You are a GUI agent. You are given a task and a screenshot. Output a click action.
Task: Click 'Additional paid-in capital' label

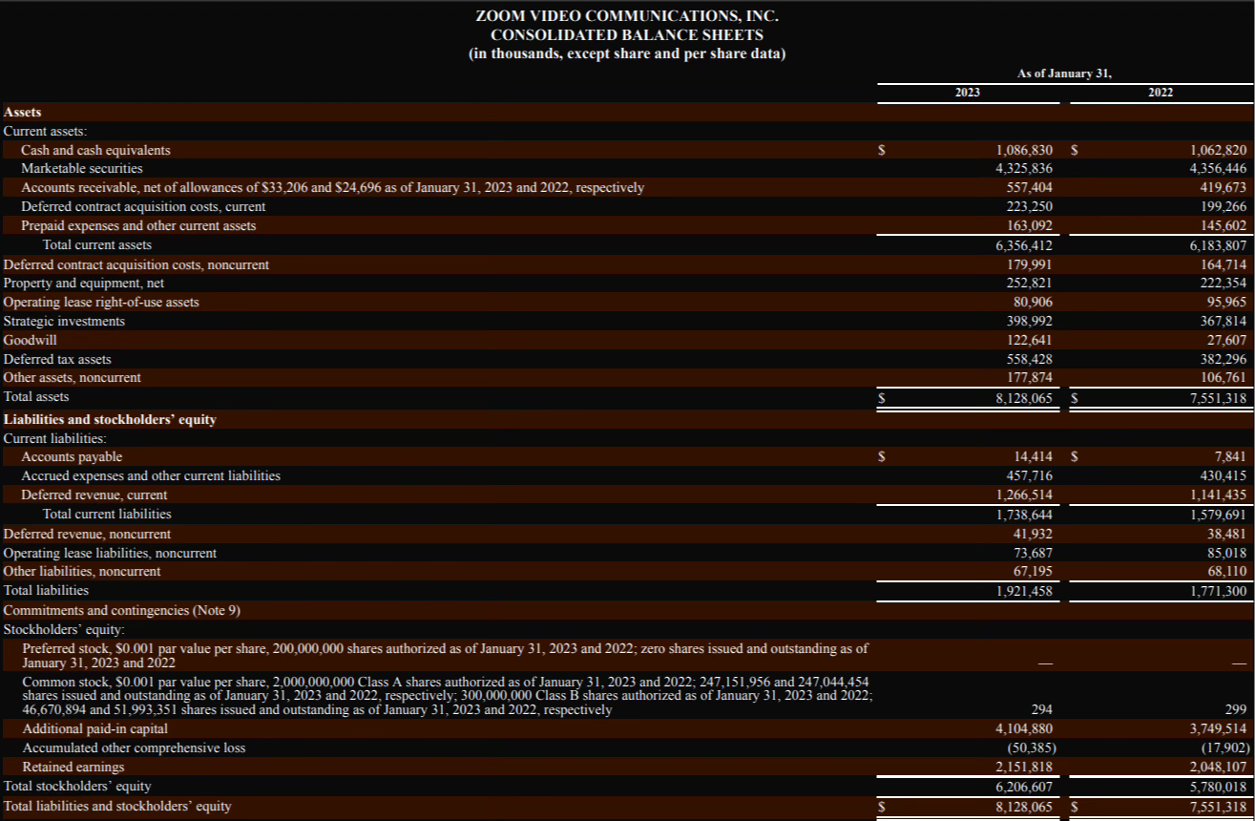coord(94,729)
